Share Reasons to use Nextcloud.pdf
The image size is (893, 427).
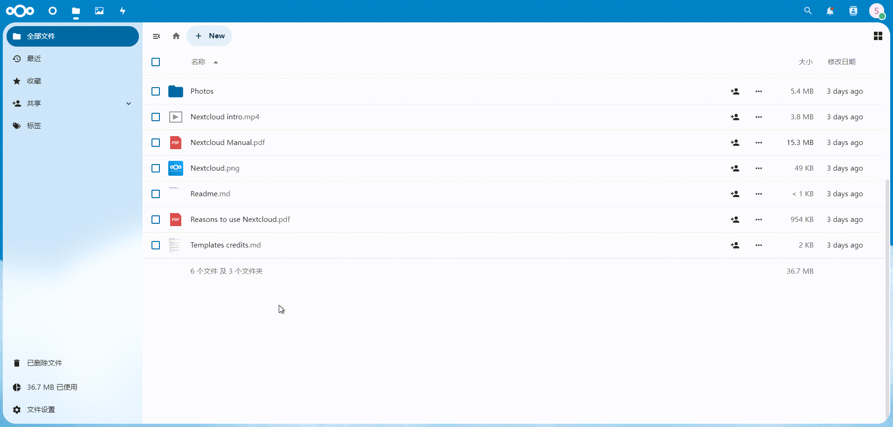tap(735, 220)
